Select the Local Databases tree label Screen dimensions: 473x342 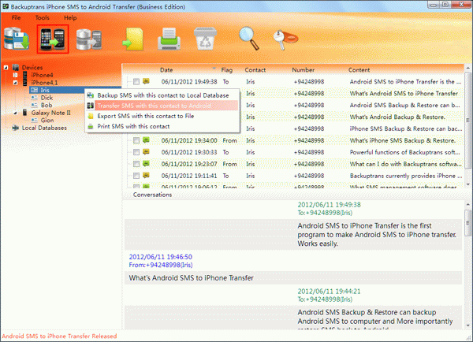click(x=44, y=128)
